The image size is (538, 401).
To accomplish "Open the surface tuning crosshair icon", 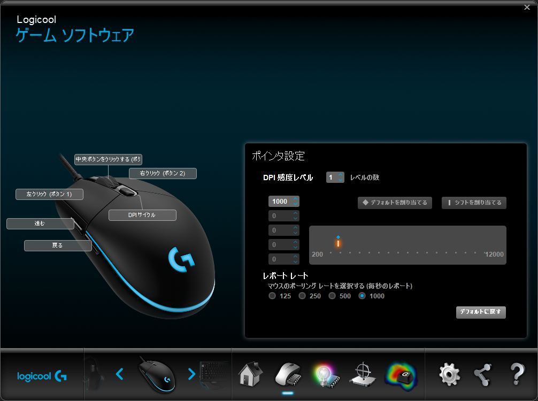I will click(363, 374).
